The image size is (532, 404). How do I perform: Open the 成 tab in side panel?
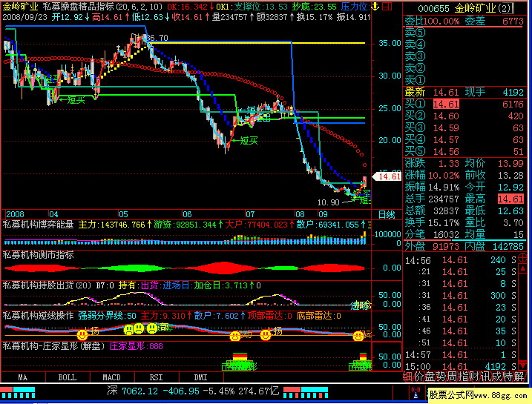[x=496, y=377]
